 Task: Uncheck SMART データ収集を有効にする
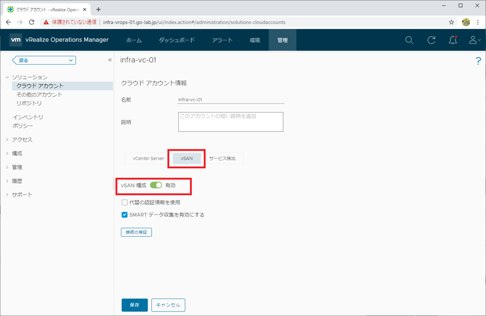[124, 214]
